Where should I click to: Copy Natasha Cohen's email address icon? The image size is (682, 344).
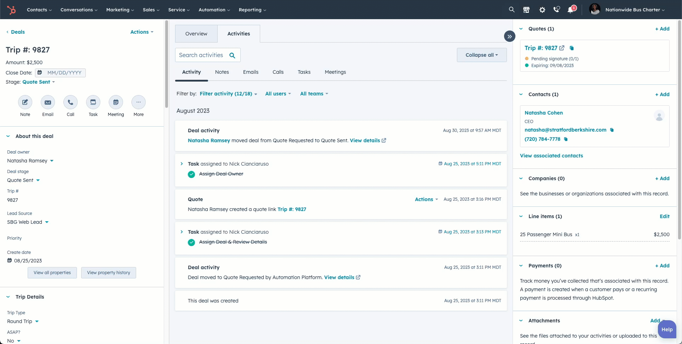point(612,130)
